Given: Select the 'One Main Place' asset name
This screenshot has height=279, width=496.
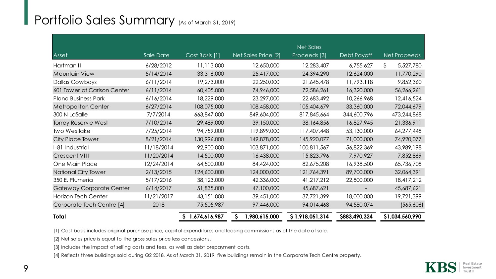Looking at the screenshot, I should 75,164.
